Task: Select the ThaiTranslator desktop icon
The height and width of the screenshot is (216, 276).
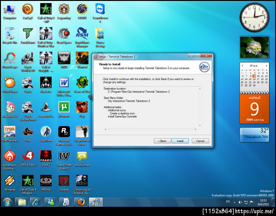Action: pos(10,134)
